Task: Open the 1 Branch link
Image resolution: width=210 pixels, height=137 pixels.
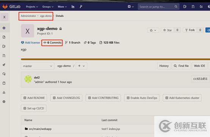Action: (x=73, y=43)
